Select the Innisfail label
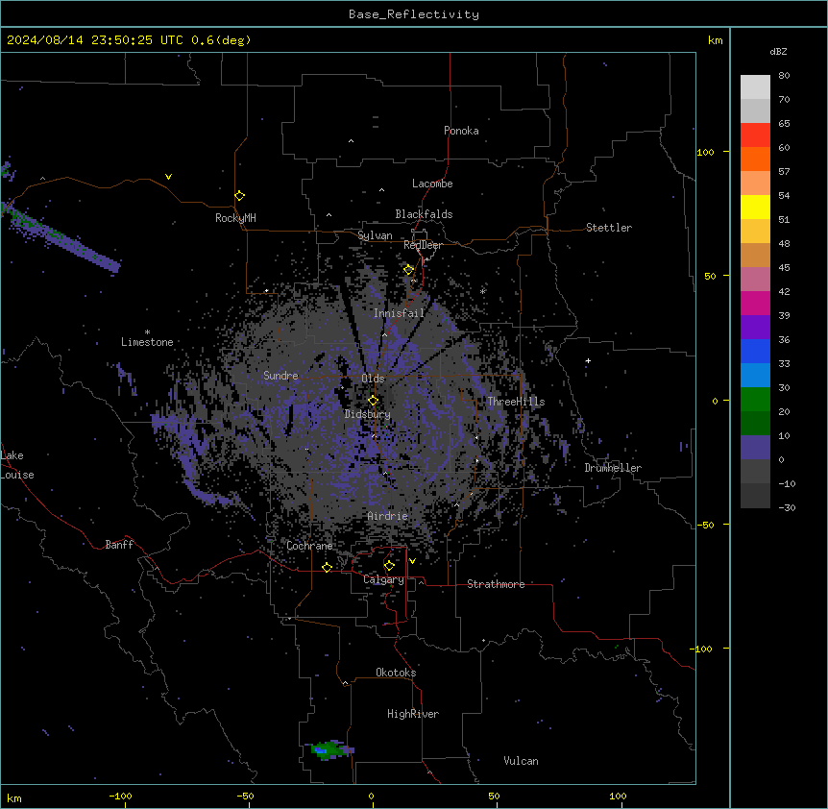This screenshot has height=809, width=828. tap(399, 313)
